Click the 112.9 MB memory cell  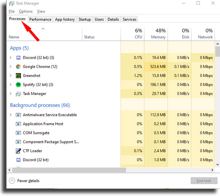point(156,115)
